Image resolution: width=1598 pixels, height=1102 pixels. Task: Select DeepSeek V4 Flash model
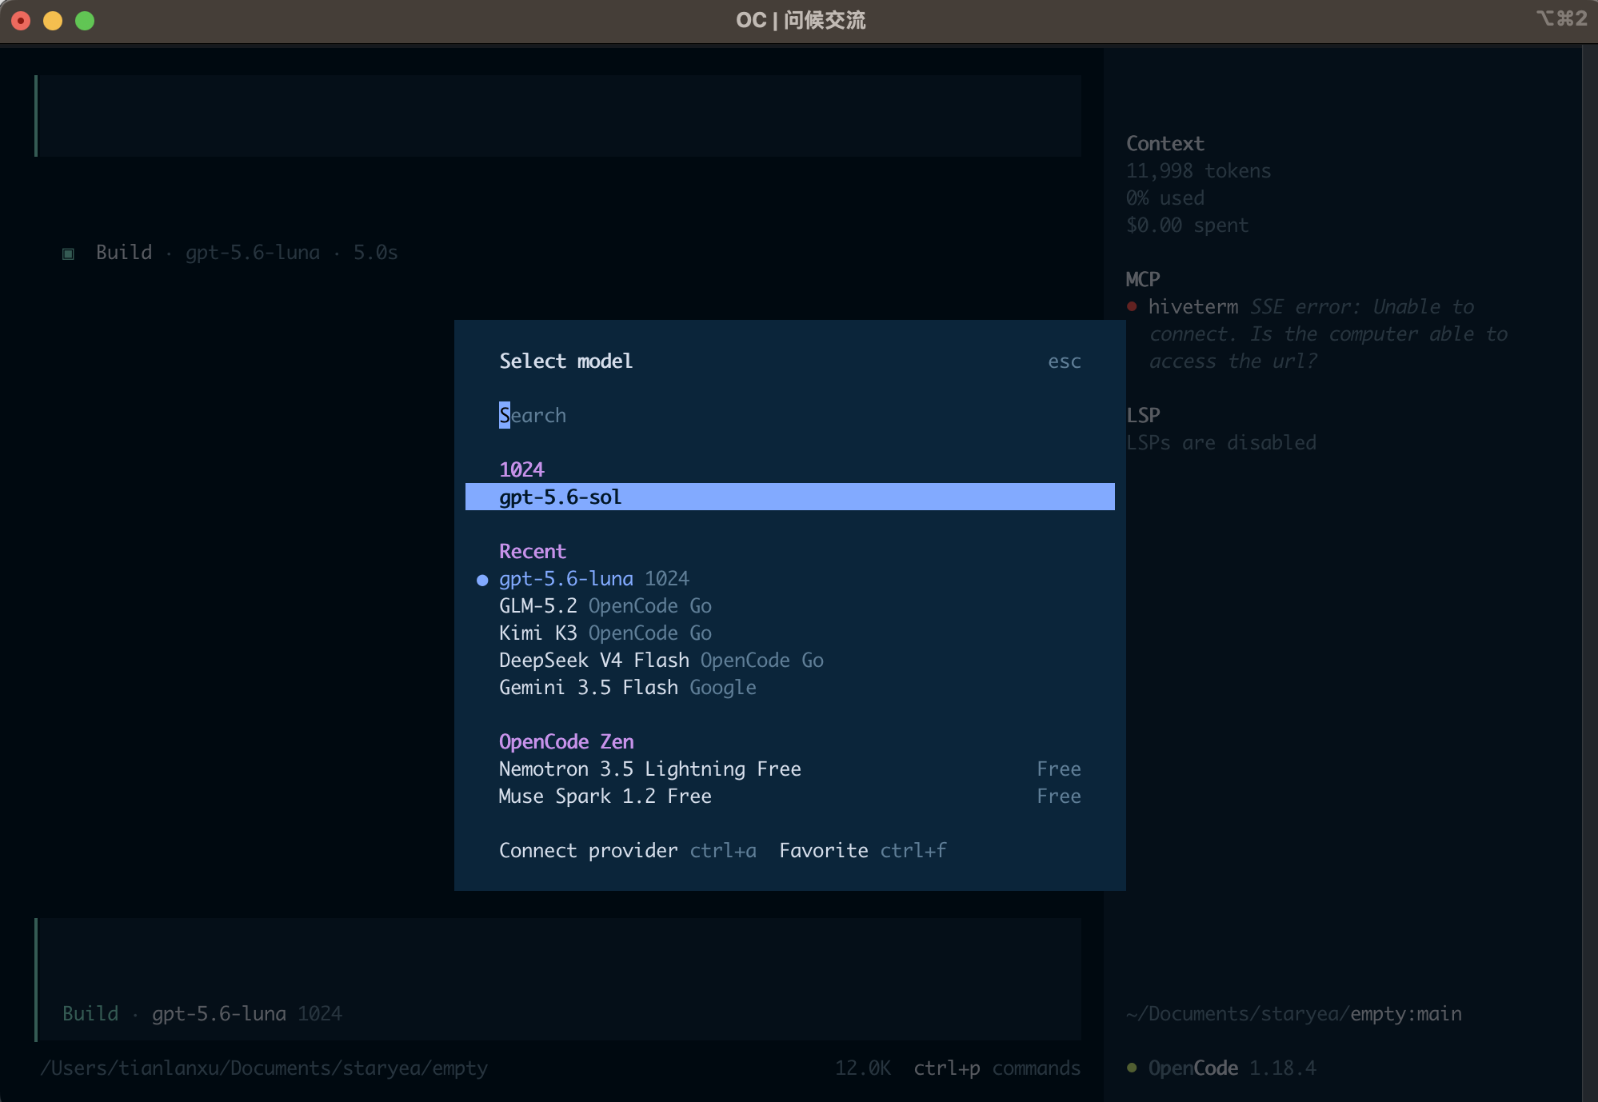coord(789,660)
